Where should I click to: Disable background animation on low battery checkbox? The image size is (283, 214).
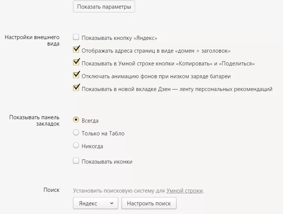[76, 75]
